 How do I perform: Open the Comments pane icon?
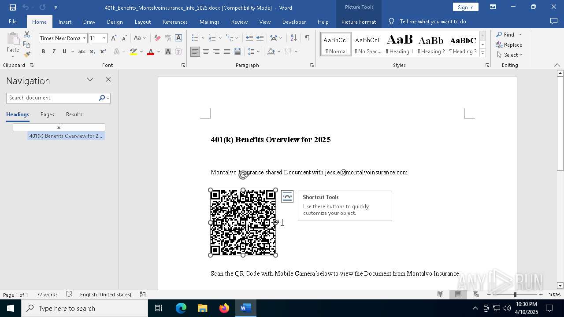[x=554, y=22]
